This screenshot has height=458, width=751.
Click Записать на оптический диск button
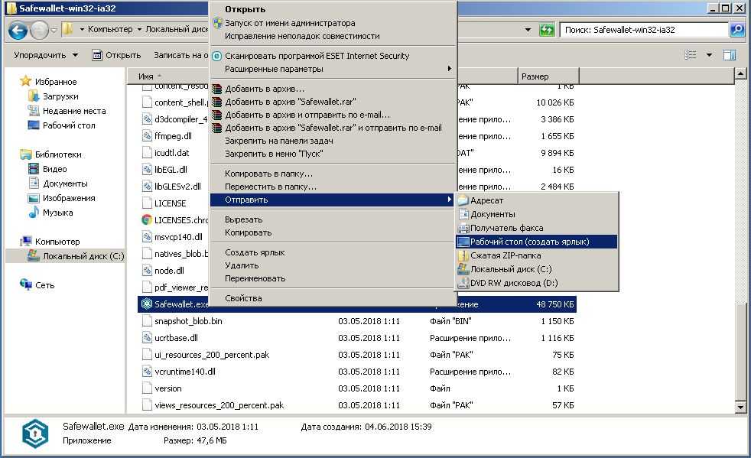180,55
